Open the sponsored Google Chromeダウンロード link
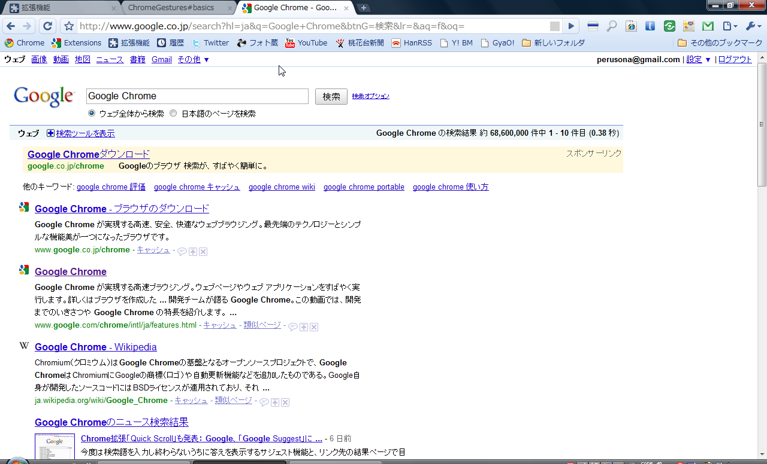The width and height of the screenshot is (767, 464). click(x=89, y=154)
